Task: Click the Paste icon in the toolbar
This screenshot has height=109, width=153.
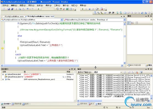Action: pyautogui.click(x=23, y=9)
